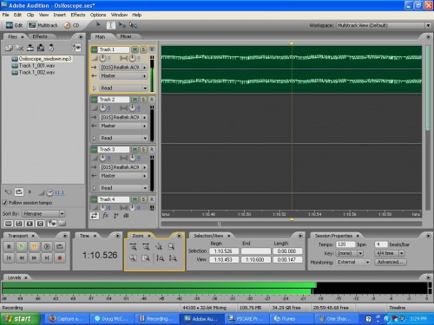The height and width of the screenshot is (325, 434).
Task: Open Track 1 input Realtek menu
Action: click(x=124, y=68)
